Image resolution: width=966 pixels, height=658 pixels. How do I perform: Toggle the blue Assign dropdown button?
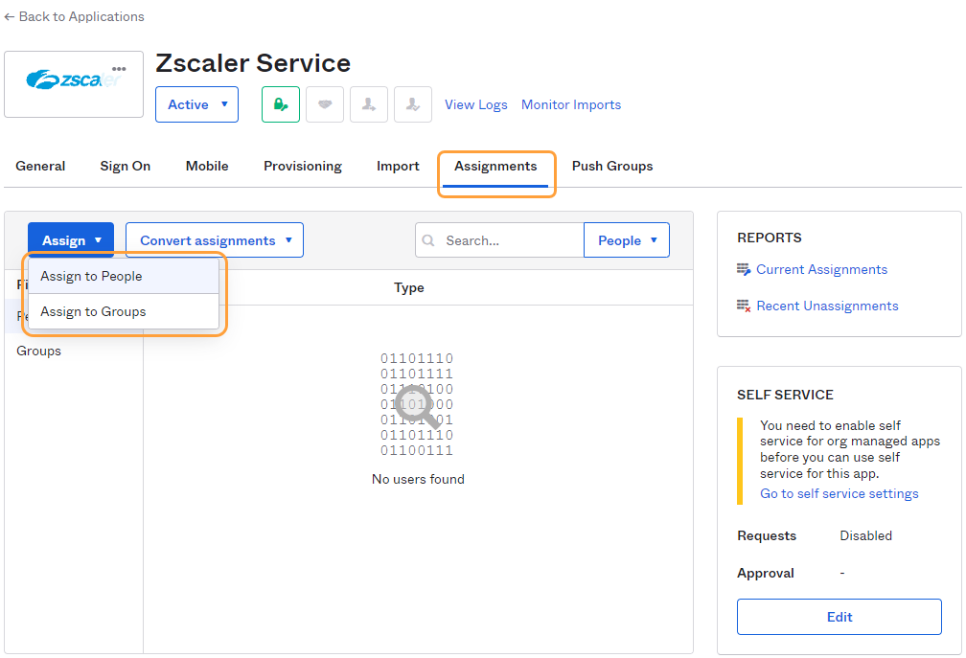[71, 240]
